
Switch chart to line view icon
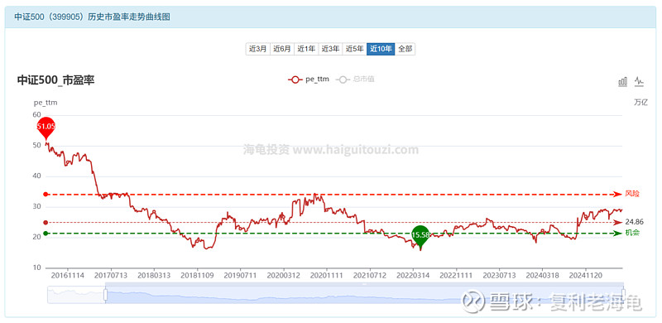tap(639, 82)
